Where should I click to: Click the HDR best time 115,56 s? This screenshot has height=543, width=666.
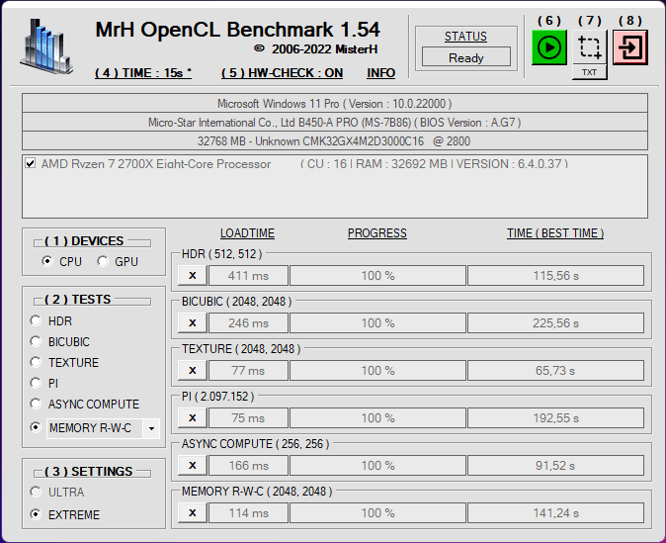point(555,276)
